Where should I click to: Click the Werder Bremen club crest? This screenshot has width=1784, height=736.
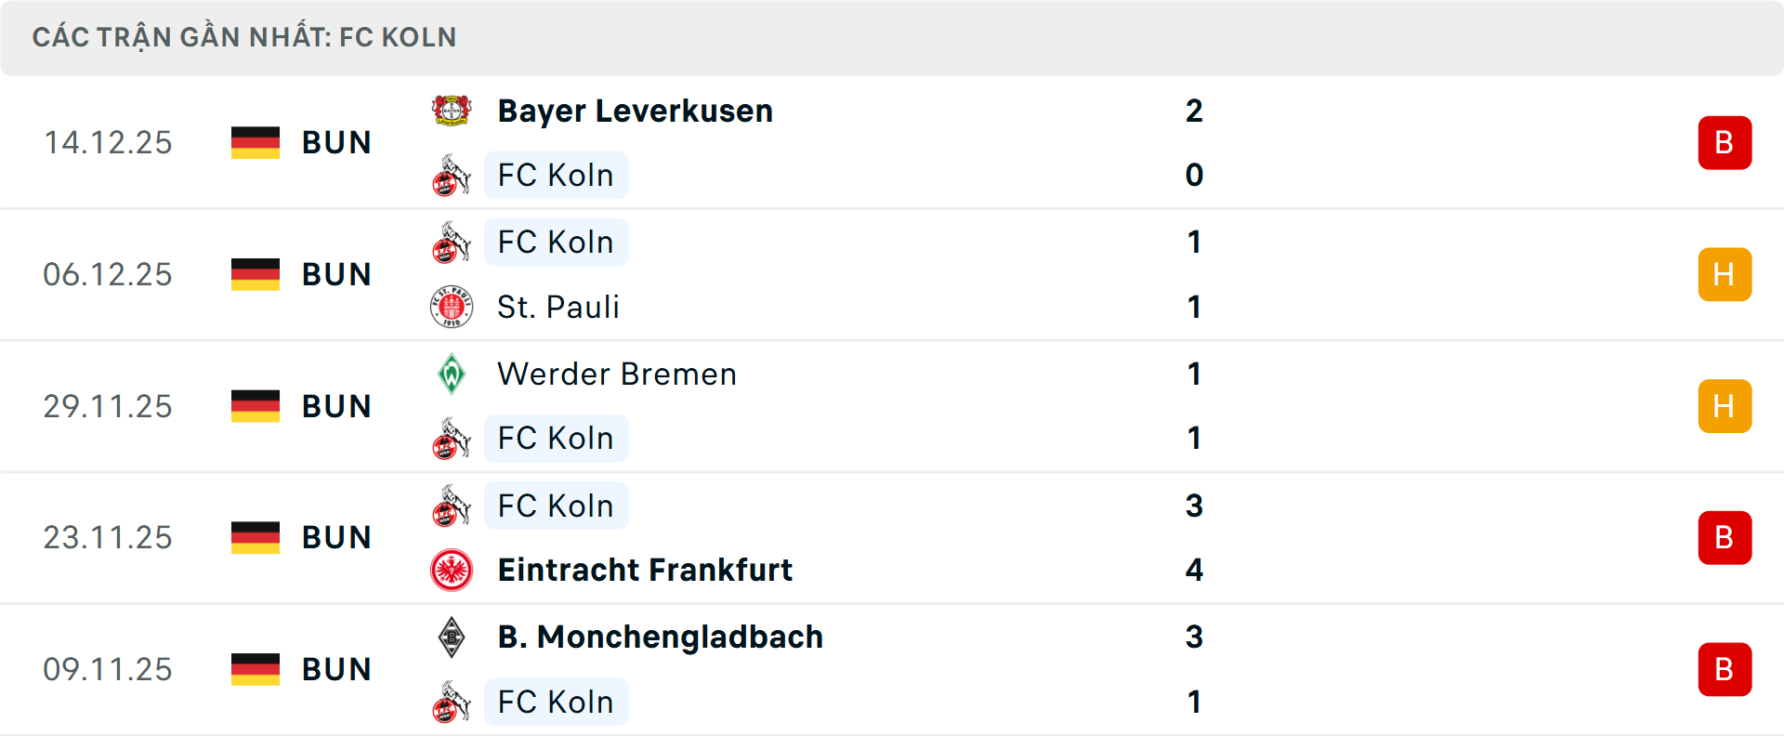pyautogui.click(x=452, y=374)
